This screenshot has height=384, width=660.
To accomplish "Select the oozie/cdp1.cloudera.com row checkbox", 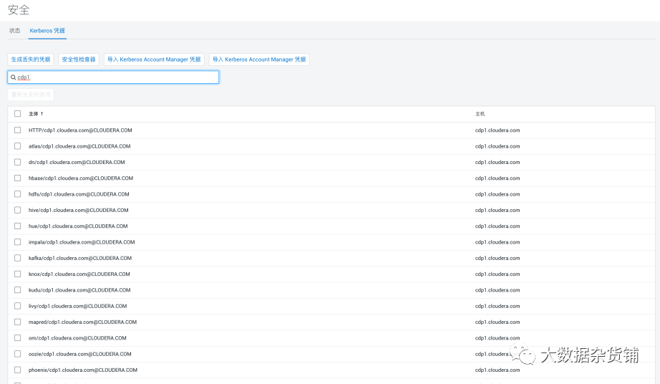I will (17, 354).
